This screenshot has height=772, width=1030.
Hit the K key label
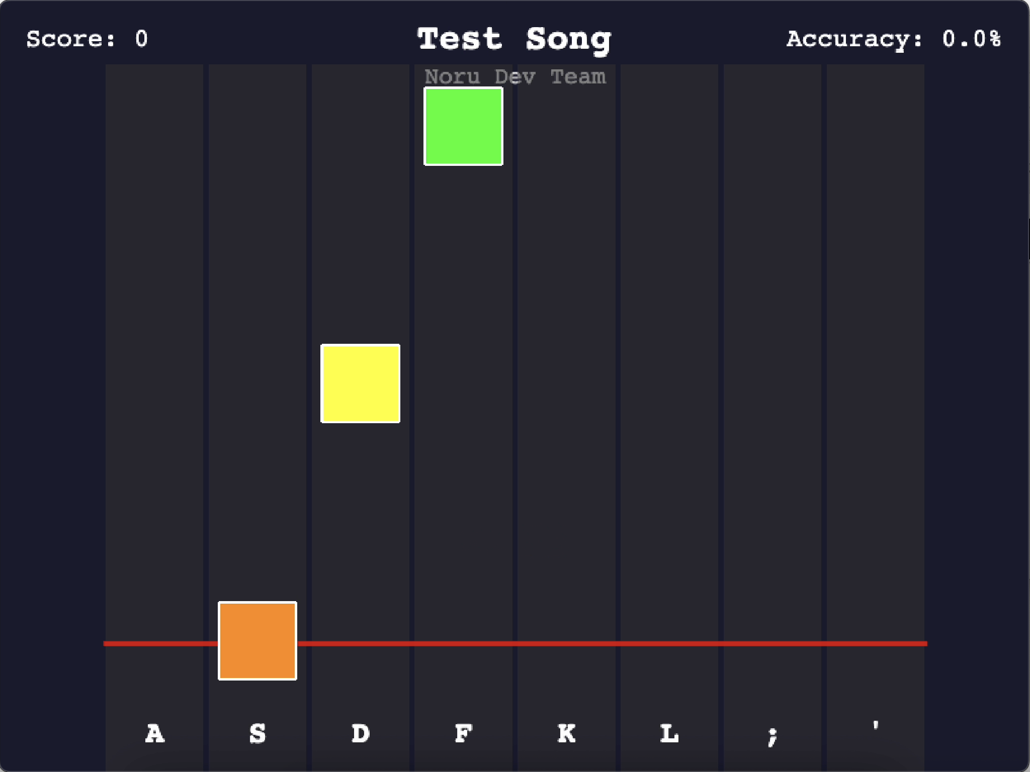(x=566, y=733)
